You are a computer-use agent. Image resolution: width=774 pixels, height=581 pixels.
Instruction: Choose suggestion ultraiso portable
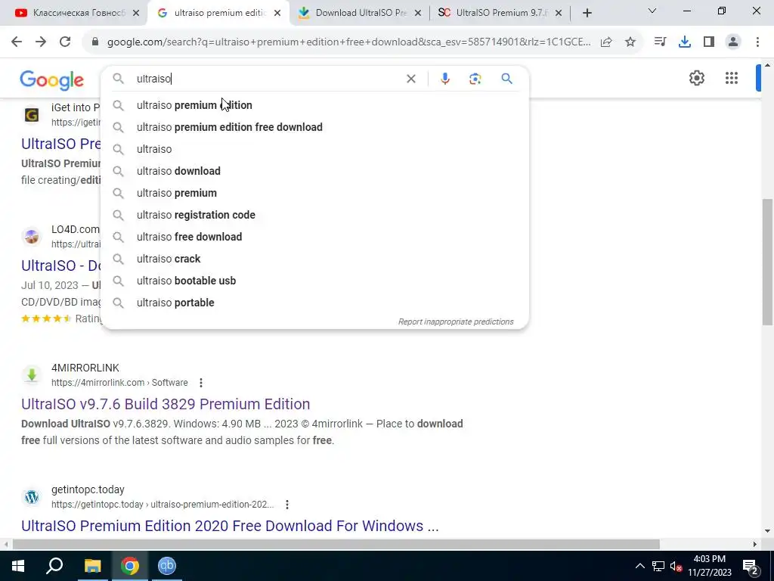pyautogui.click(x=314, y=303)
